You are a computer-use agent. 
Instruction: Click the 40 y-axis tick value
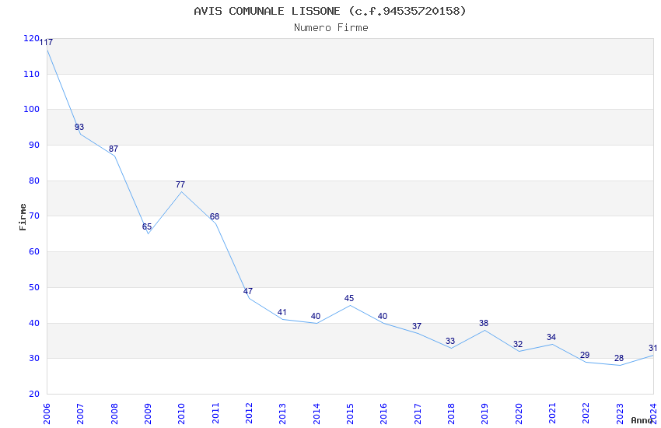34,324
